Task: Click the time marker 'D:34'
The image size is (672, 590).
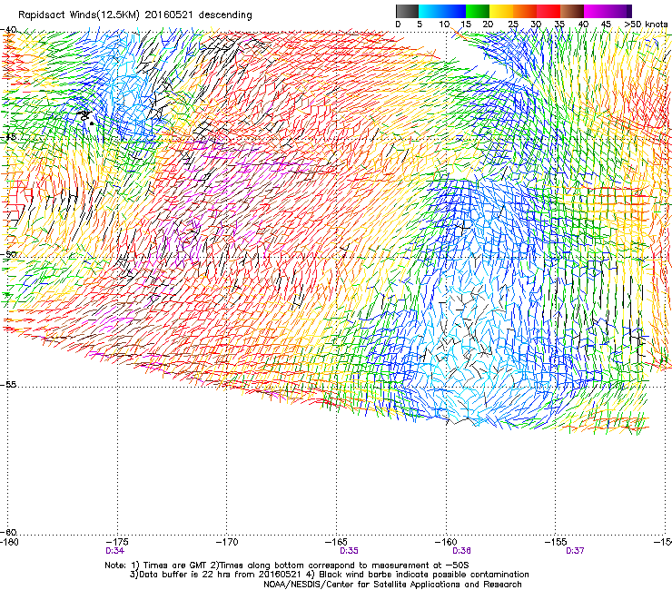Action: tap(114, 551)
